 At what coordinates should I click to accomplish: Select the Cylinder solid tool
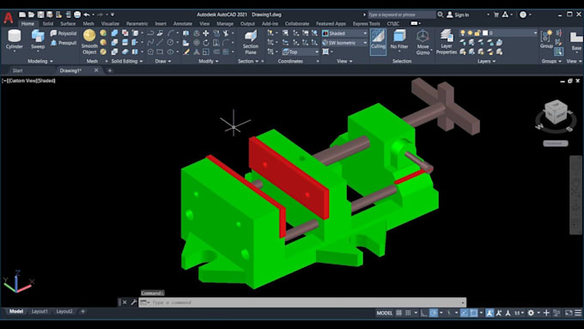(x=14, y=40)
